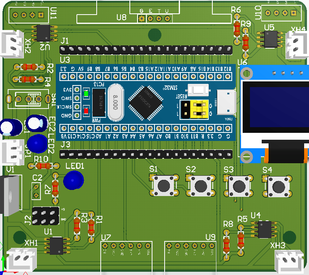Click the 8.000 crystal oscillator
Screen dimensions: 309x275
pyautogui.click(x=116, y=102)
